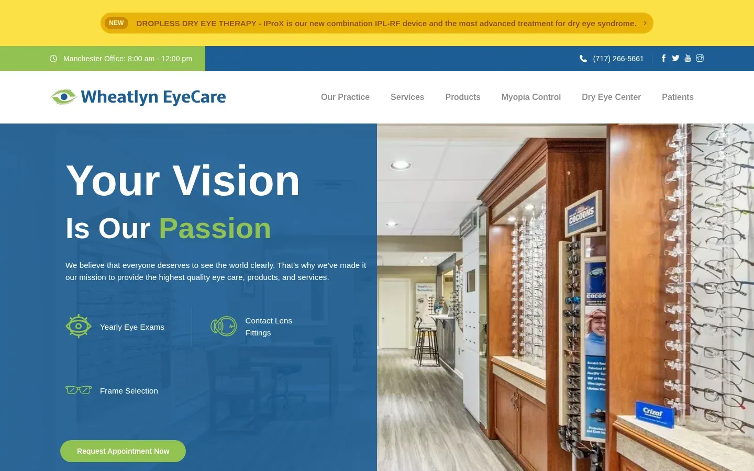
Task: Click the clock icon beside office hours
Action: pyautogui.click(x=53, y=59)
